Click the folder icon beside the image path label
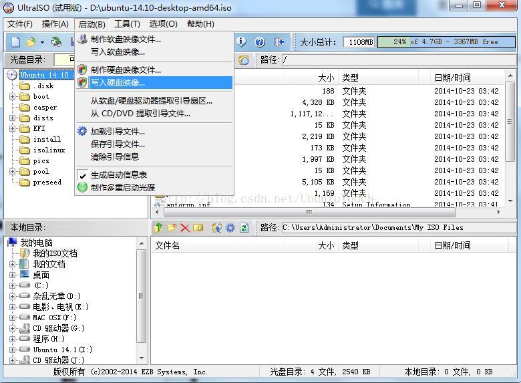The image size is (521, 383). point(244,60)
